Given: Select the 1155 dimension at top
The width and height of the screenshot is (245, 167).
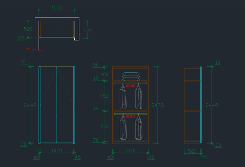Looking at the screenshot, I should tap(57, 7).
